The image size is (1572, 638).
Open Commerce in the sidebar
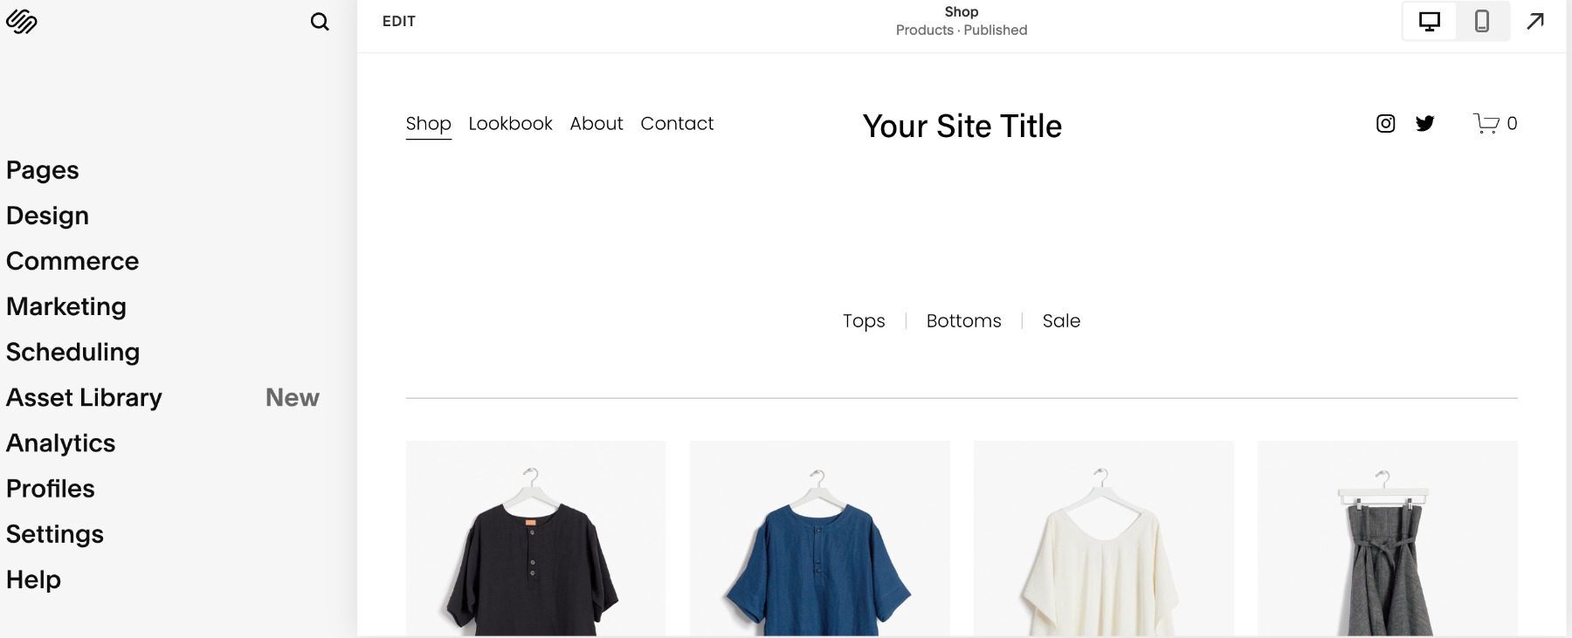[x=72, y=261]
